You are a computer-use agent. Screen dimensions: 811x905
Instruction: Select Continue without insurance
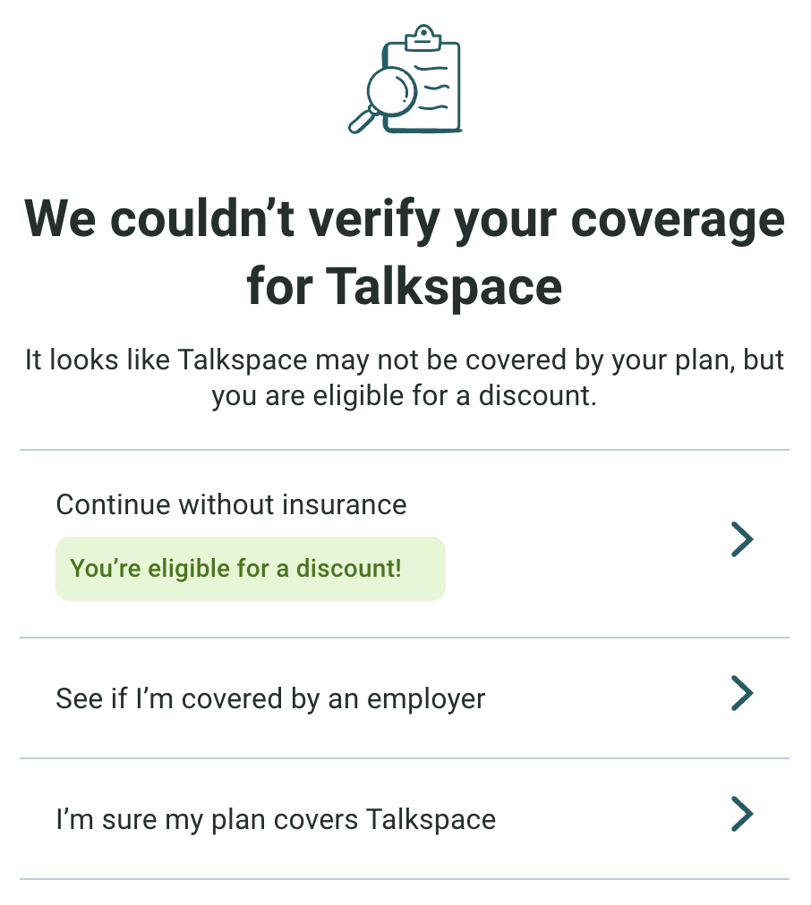pos(231,504)
